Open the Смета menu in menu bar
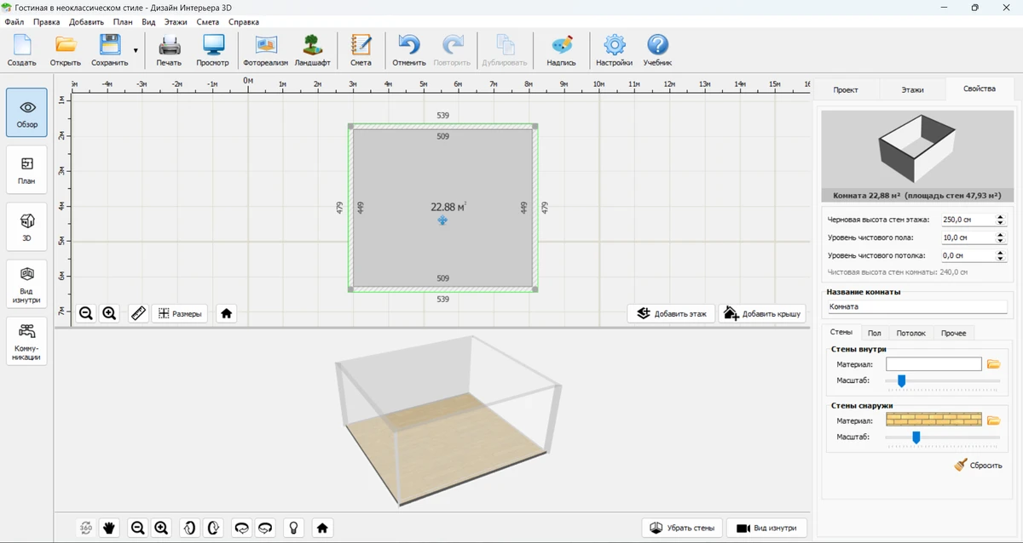Screen dimensions: 1023x543 [207, 22]
